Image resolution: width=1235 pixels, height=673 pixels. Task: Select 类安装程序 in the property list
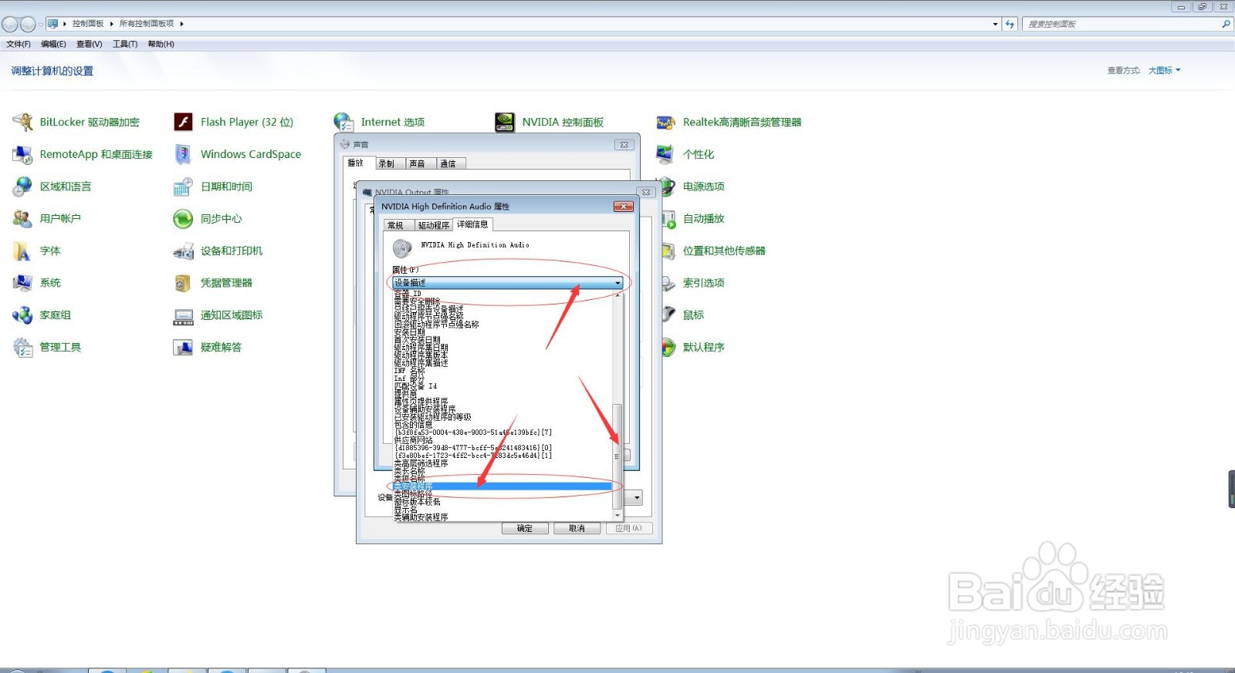502,486
